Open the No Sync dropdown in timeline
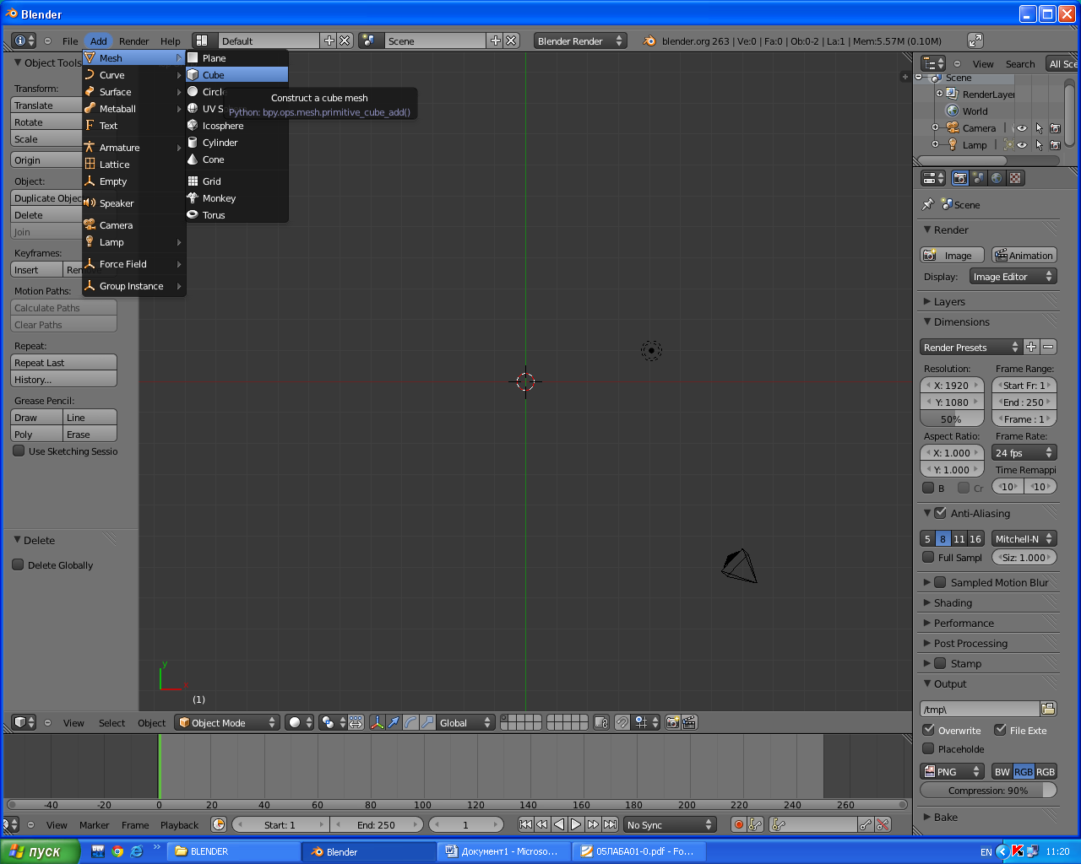The image size is (1081, 864). 670,824
